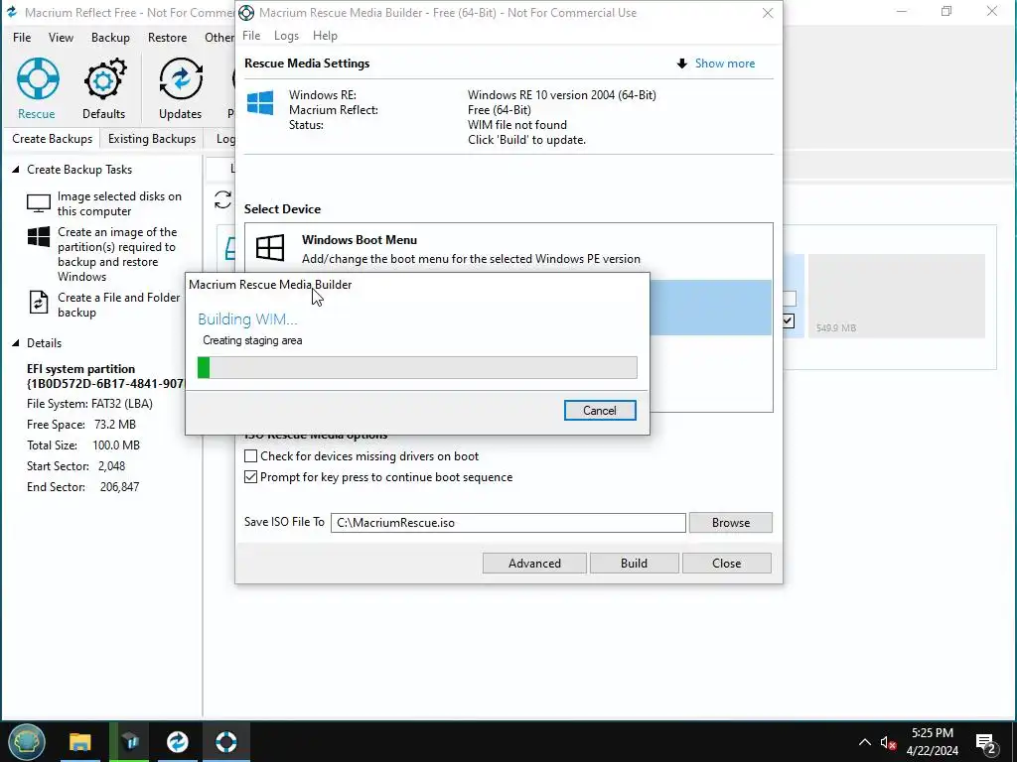Screen dimensions: 1017x762
Task: Open the Restore menu
Action: coord(167,37)
